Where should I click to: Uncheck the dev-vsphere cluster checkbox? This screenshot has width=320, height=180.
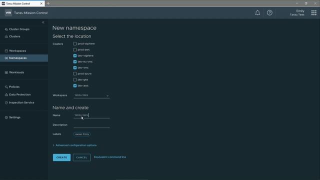point(75,55)
